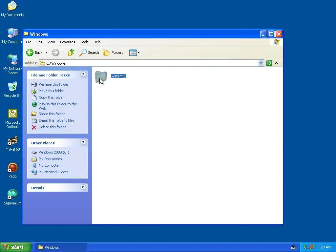Image resolution: width=336 pixels, height=252 pixels.
Task: Collapse the File and Folder Tasks panel
Action: coord(83,74)
